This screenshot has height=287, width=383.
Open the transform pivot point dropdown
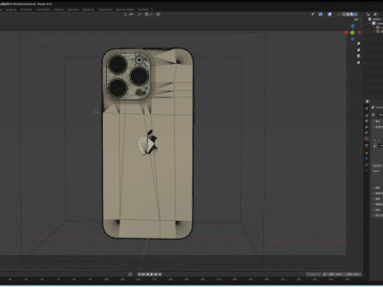pos(140,14)
